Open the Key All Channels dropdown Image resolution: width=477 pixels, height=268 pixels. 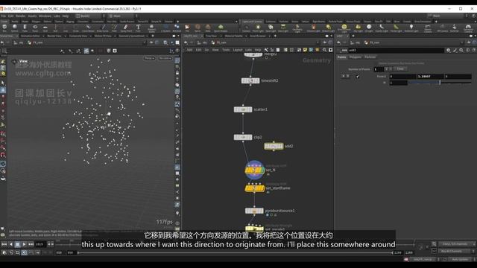[456, 252]
